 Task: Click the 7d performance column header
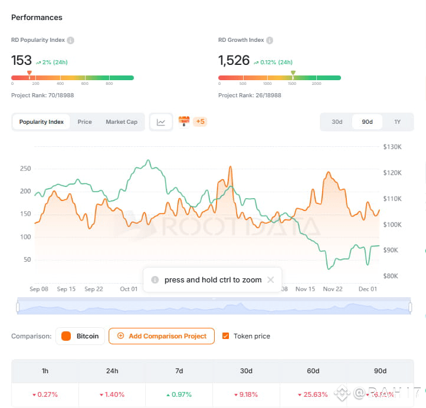pos(179,371)
